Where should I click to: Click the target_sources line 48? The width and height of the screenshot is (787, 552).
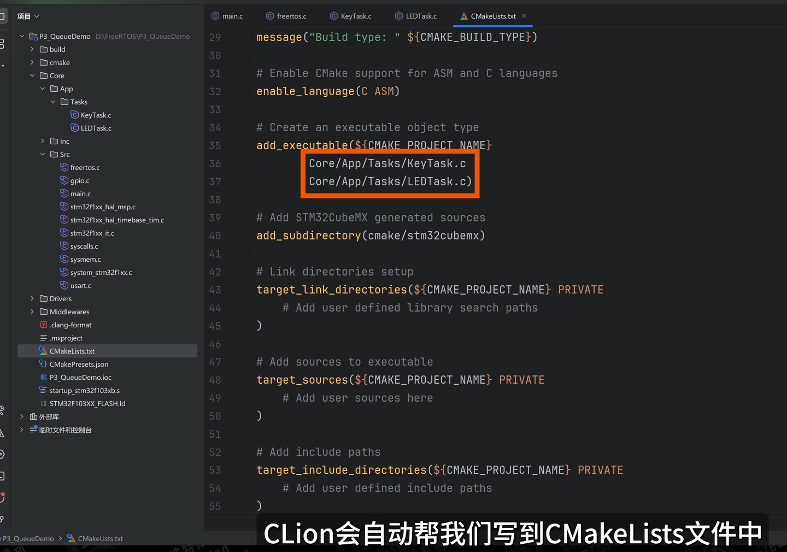[400, 380]
